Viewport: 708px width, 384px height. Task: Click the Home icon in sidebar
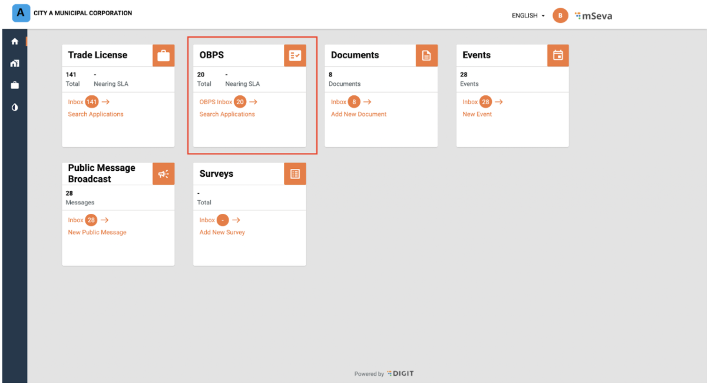click(15, 42)
